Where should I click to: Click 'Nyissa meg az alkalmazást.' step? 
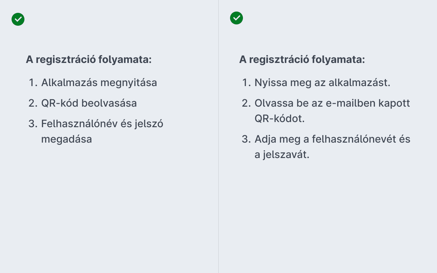coord(322,83)
